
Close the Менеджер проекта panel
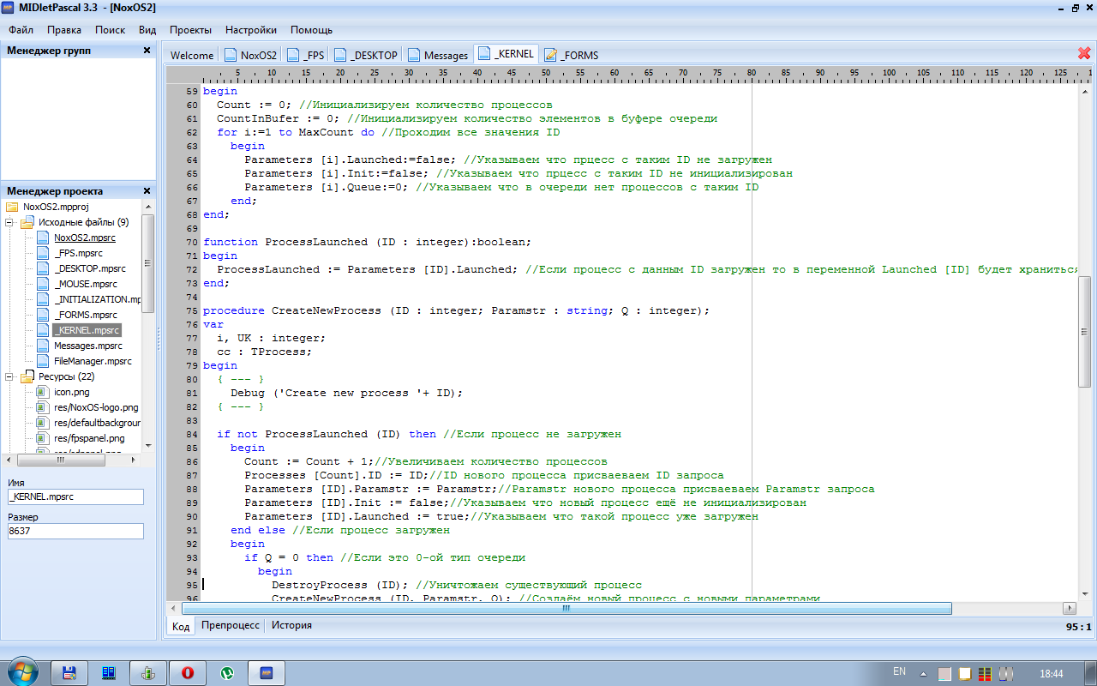(147, 191)
